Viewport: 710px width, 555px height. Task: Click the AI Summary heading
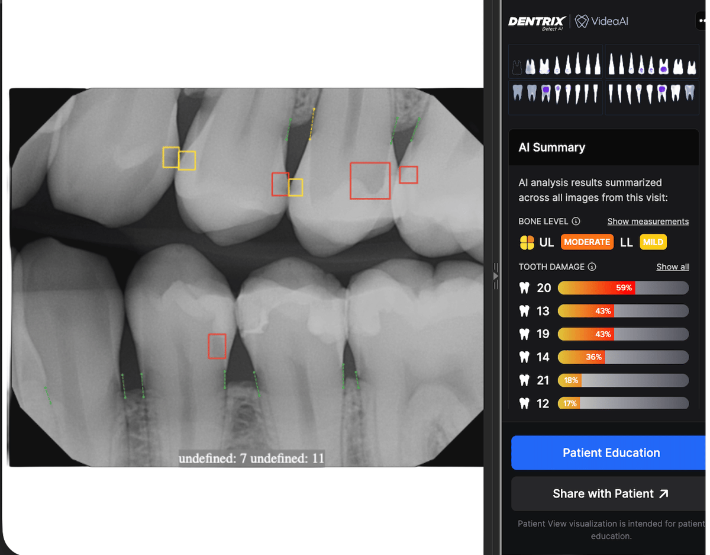[551, 147]
